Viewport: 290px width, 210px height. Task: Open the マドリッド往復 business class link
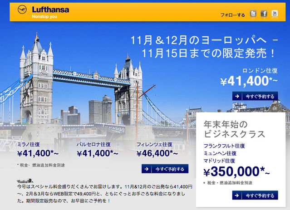pos(219,161)
